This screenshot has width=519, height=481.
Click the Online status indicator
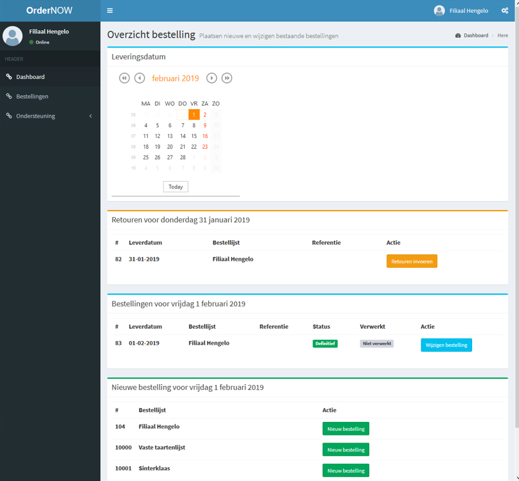coord(39,42)
